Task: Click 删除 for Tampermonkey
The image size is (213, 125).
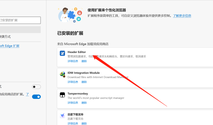Action: [84, 103]
